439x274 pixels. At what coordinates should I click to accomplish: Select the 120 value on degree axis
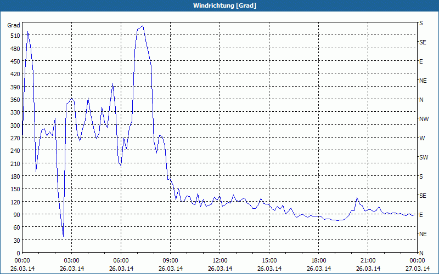[x=15, y=202]
